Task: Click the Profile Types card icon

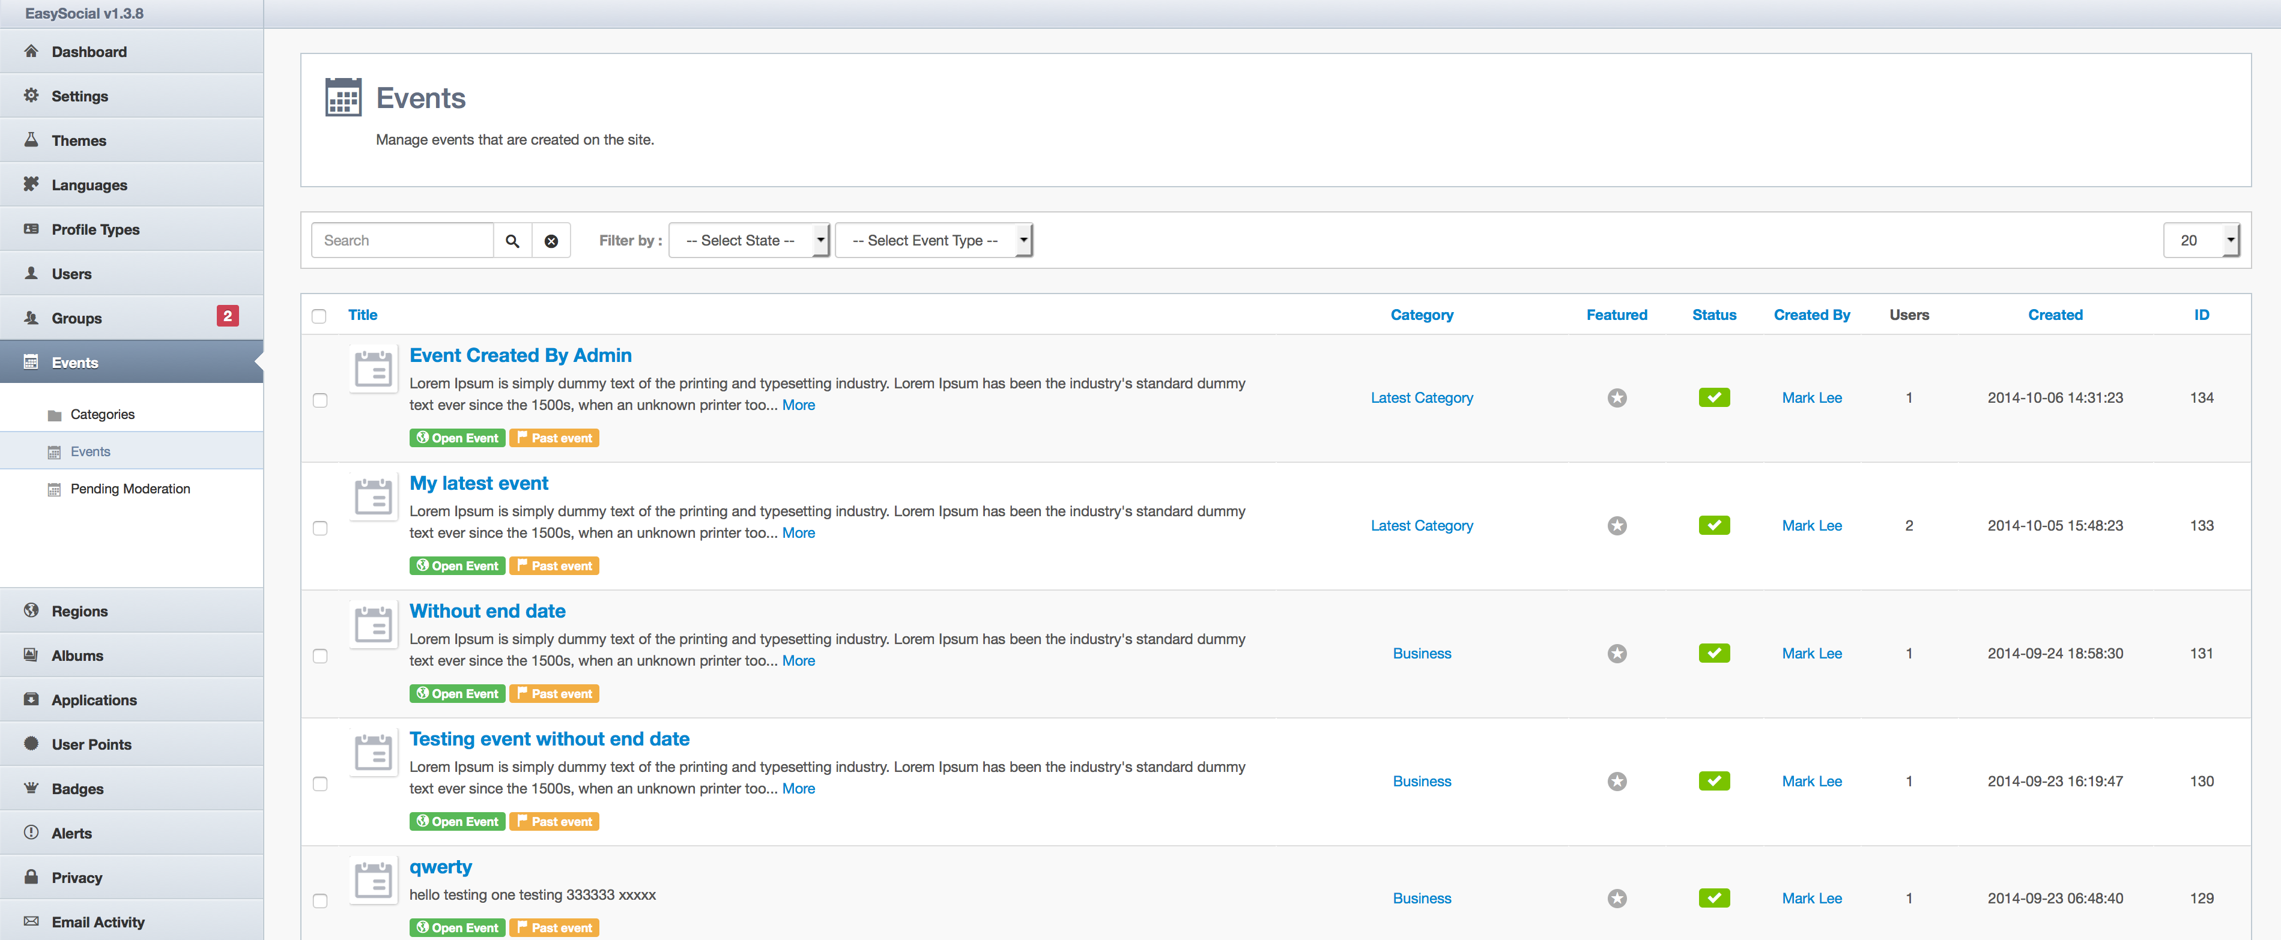Action: click(x=31, y=228)
